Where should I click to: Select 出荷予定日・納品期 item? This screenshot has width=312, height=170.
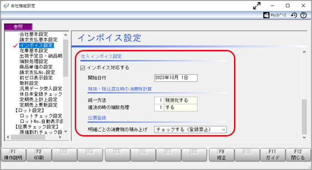tap(41, 56)
